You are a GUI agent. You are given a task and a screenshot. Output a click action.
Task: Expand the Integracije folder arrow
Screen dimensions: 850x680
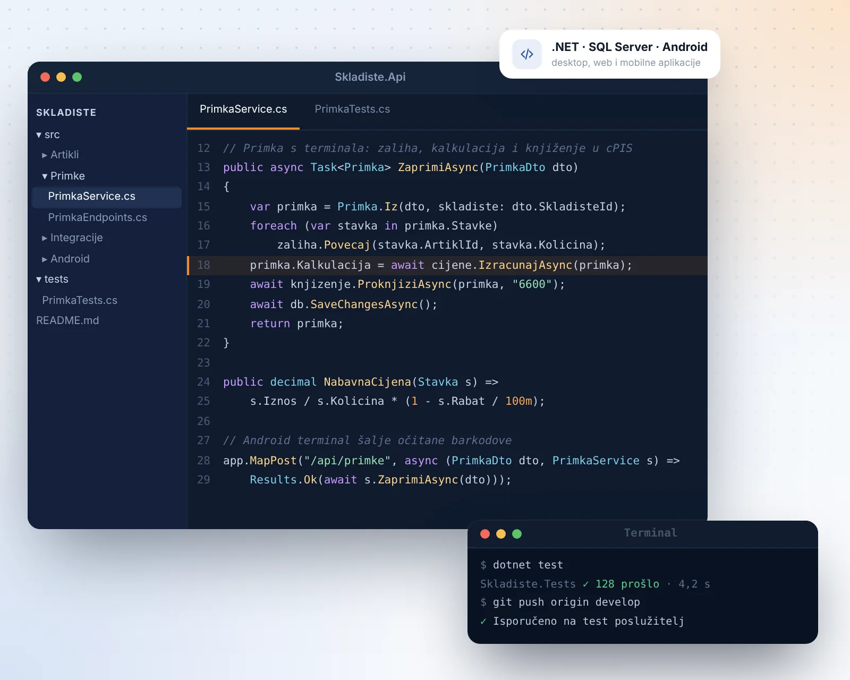tap(45, 238)
